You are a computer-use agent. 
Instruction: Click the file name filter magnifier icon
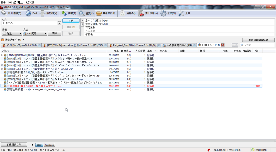coord(242,45)
